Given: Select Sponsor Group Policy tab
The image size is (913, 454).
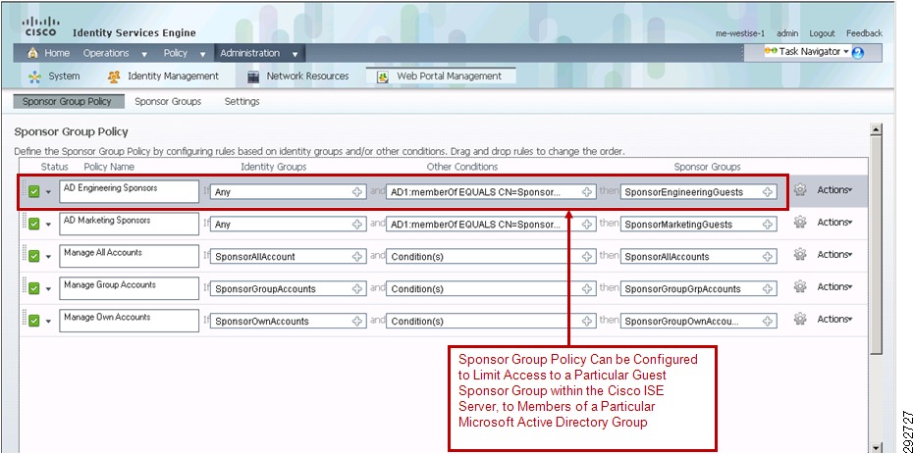Looking at the screenshot, I should click(x=67, y=101).
